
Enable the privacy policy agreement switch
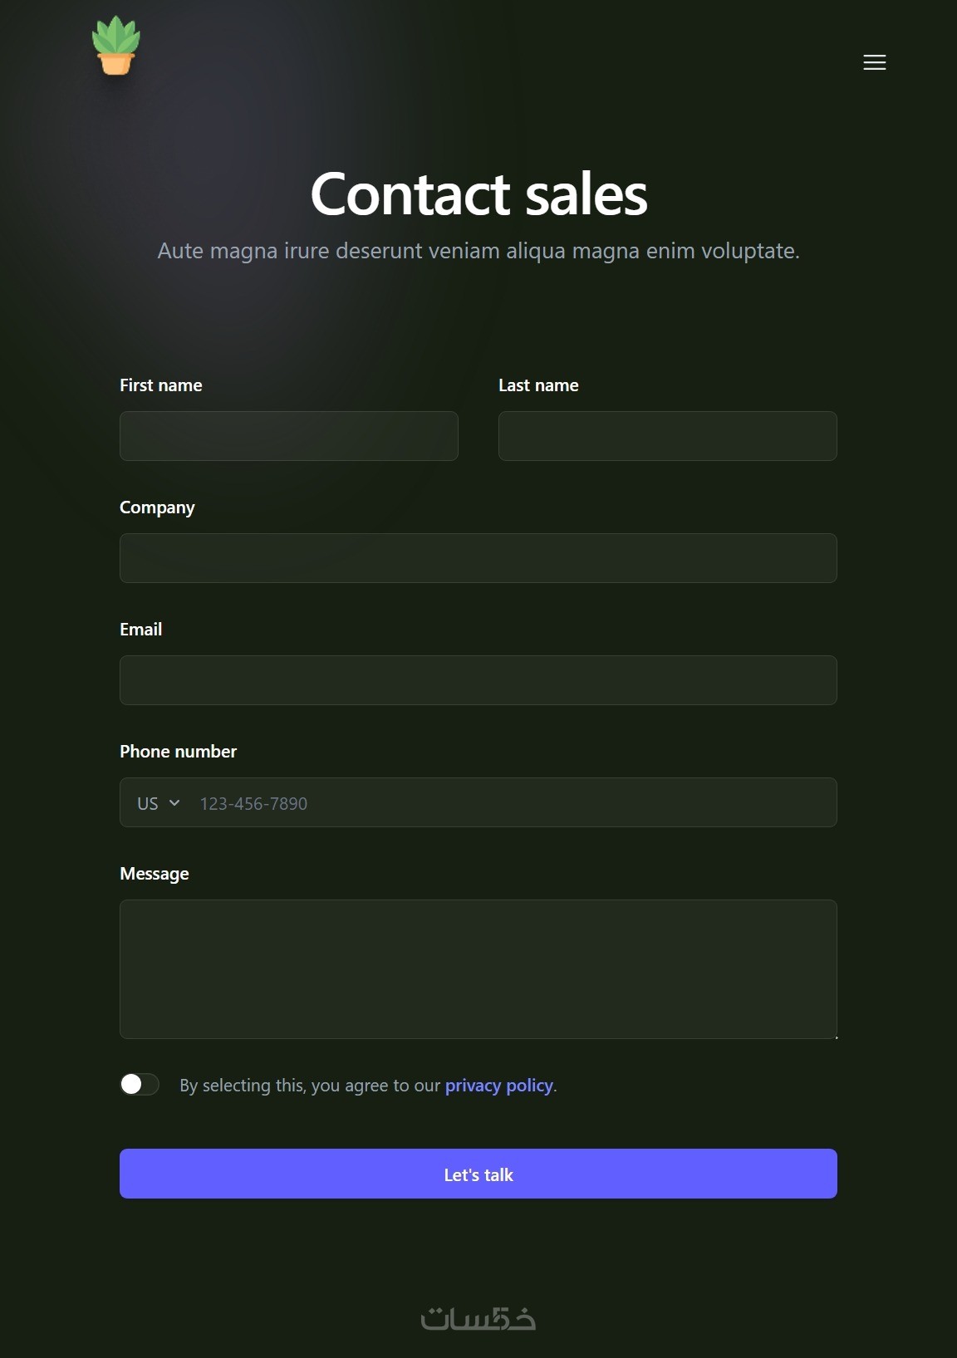coord(140,1084)
